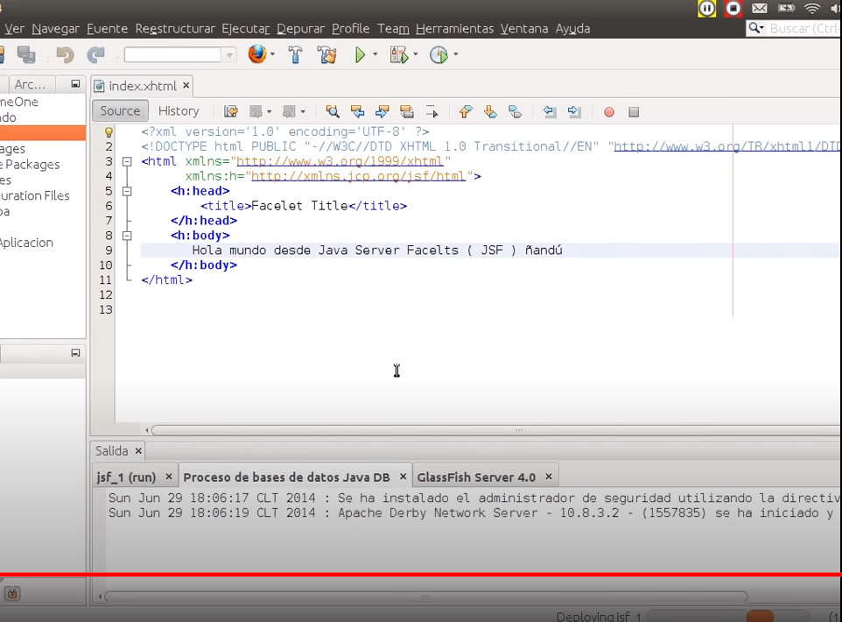
Task: Collapse the h:body fold on line 8
Action: click(127, 236)
